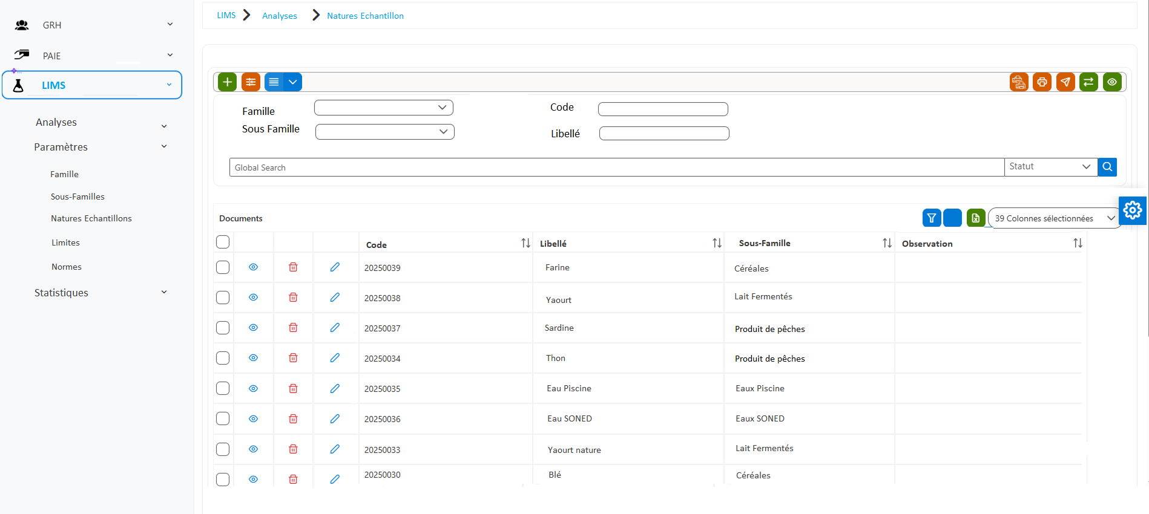Toggle the select-all header checkbox
This screenshot has width=1149, height=514.
[x=223, y=242]
